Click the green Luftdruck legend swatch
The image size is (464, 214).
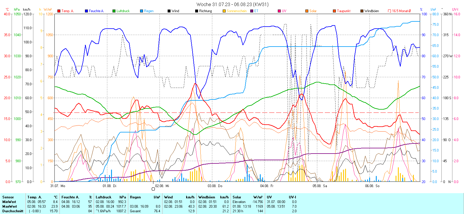(114, 11)
